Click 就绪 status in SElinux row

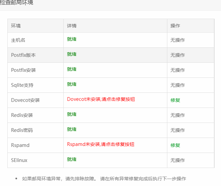(x=72, y=159)
